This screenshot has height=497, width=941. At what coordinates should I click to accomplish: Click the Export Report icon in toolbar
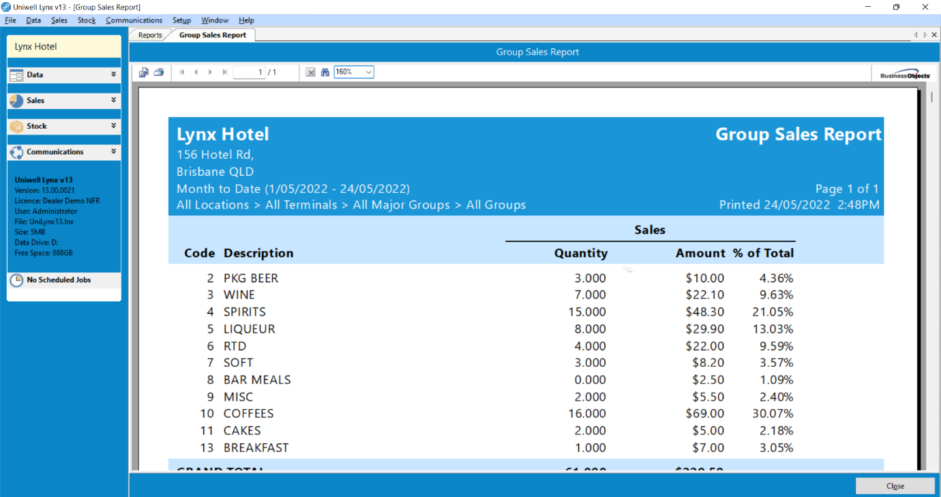point(143,72)
